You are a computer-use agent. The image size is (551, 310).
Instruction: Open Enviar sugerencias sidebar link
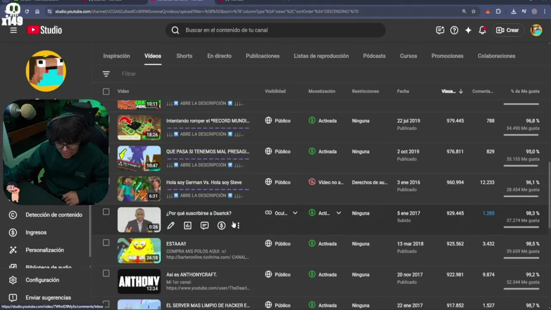click(48, 298)
